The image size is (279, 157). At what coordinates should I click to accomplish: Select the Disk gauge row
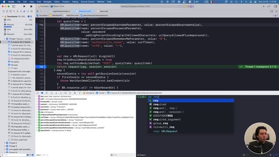point(18,30)
